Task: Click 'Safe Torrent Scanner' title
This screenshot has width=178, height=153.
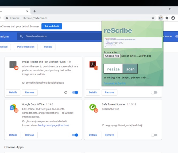Action: coord(114,104)
